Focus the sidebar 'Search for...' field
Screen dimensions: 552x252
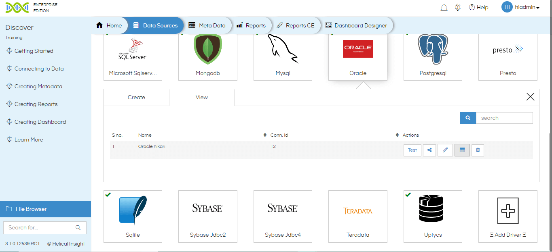click(39, 227)
